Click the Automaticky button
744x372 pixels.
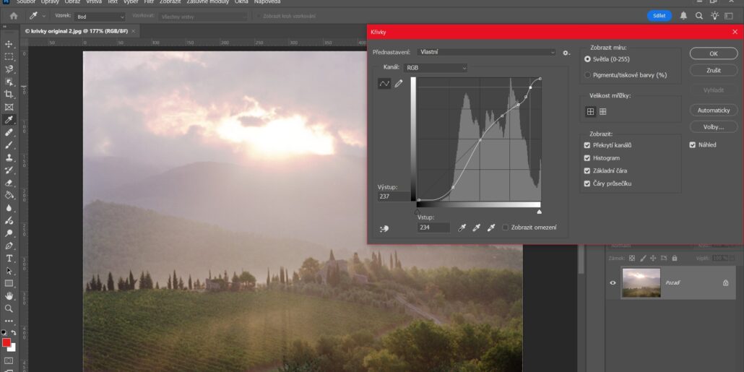714,110
